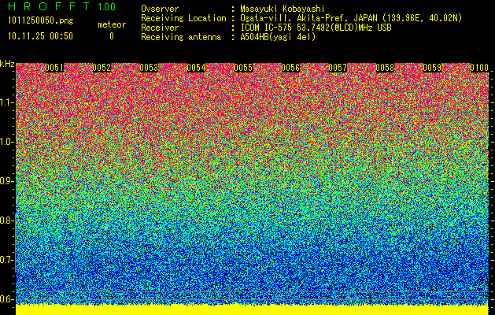The height and width of the screenshot is (315, 495).
Task: Click the 0052 time marker
Action: [x=102, y=68]
